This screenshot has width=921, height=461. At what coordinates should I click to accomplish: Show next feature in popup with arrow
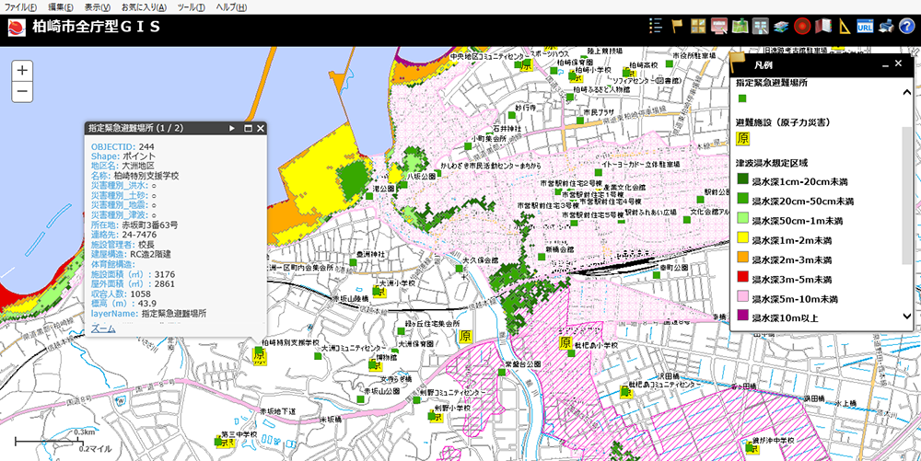[232, 128]
